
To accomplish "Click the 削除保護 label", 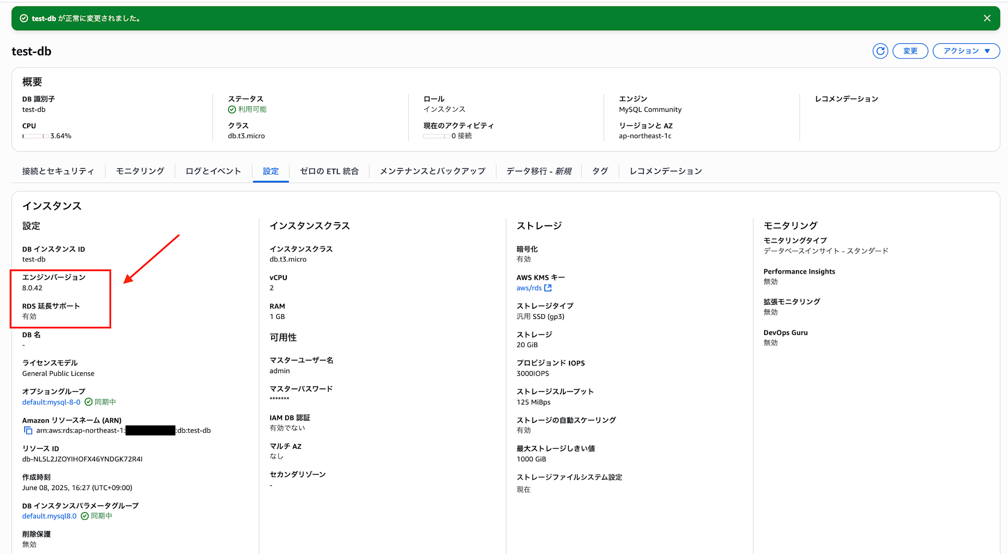I will (36, 534).
